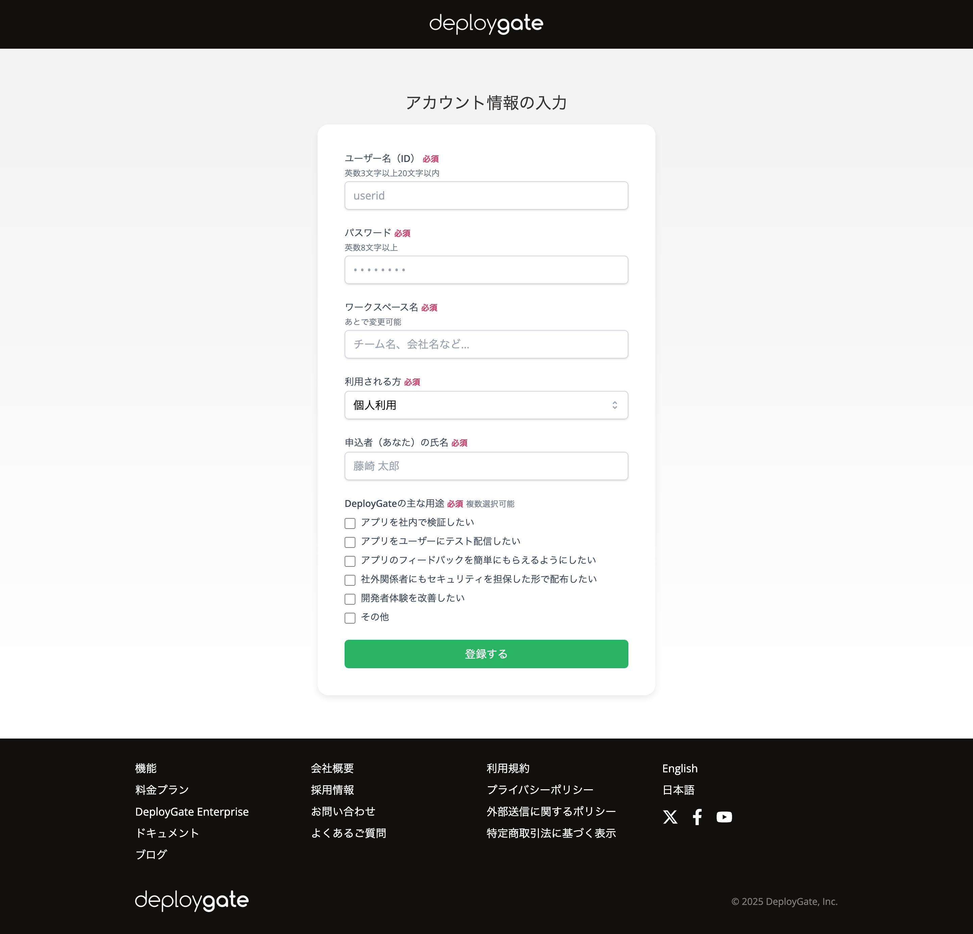Enable 開発者体験を改善したい option
This screenshot has width=973, height=934.
point(350,599)
